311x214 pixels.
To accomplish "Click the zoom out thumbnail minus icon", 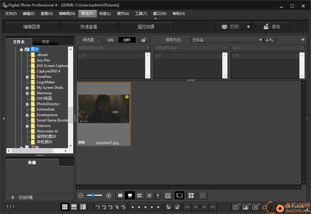I will click(81, 196).
